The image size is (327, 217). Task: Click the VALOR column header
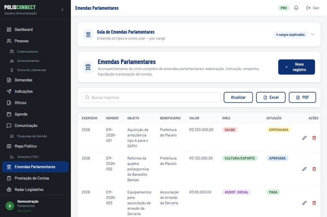point(194,118)
